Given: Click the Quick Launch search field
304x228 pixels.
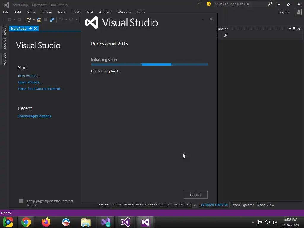Looking at the screenshot, I should (x=240, y=4).
